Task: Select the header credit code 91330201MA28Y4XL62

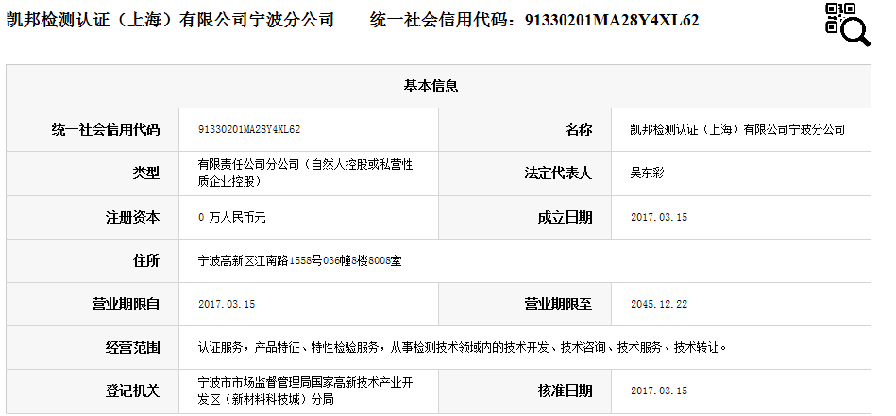Action: pyautogui.click(x=612, y=21)
